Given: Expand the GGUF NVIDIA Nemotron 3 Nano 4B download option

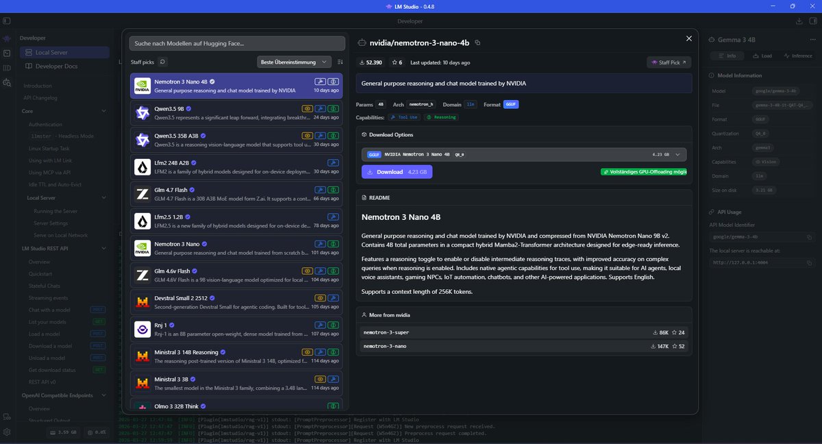Looking at the screenshot, I should tap(524, 154).
